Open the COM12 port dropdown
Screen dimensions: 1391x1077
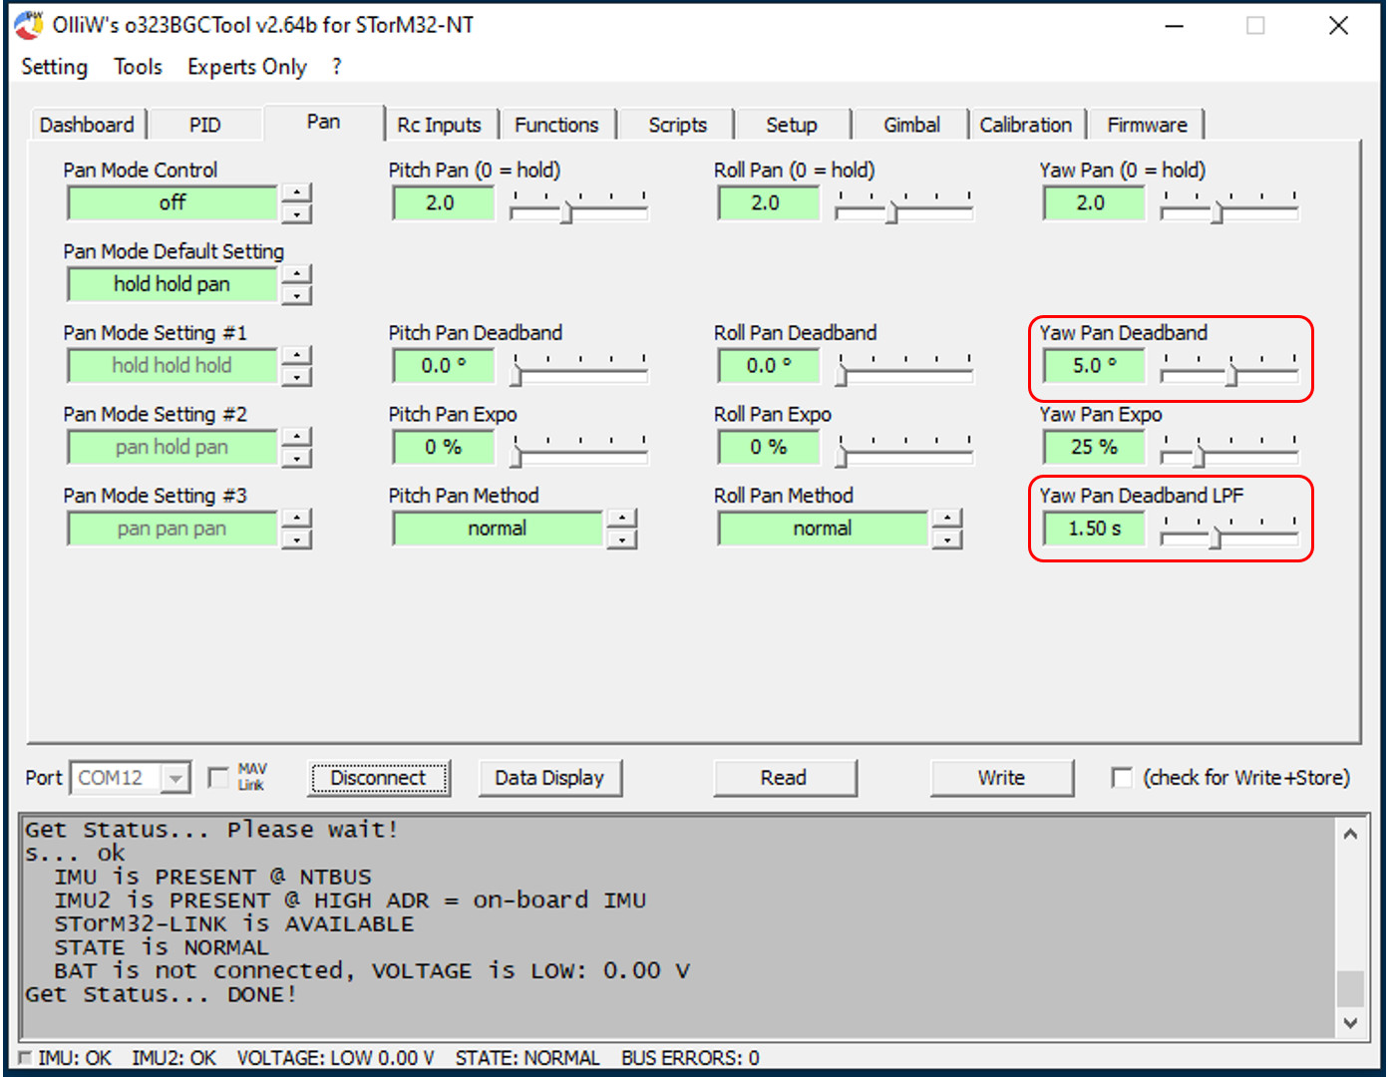click(175, 778)
